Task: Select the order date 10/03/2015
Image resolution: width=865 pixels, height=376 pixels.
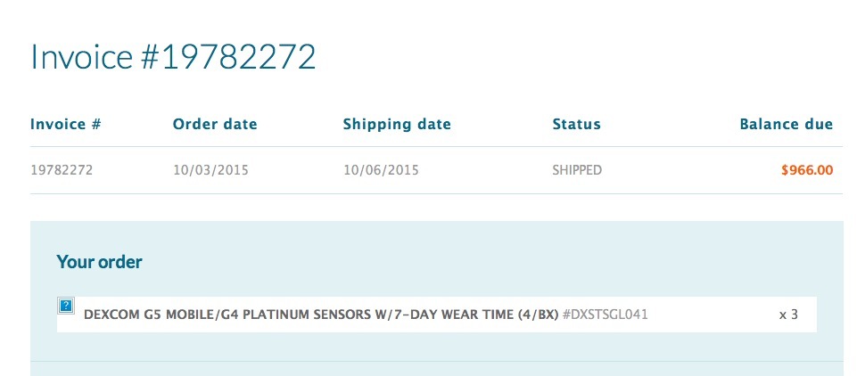Action: 210,169
